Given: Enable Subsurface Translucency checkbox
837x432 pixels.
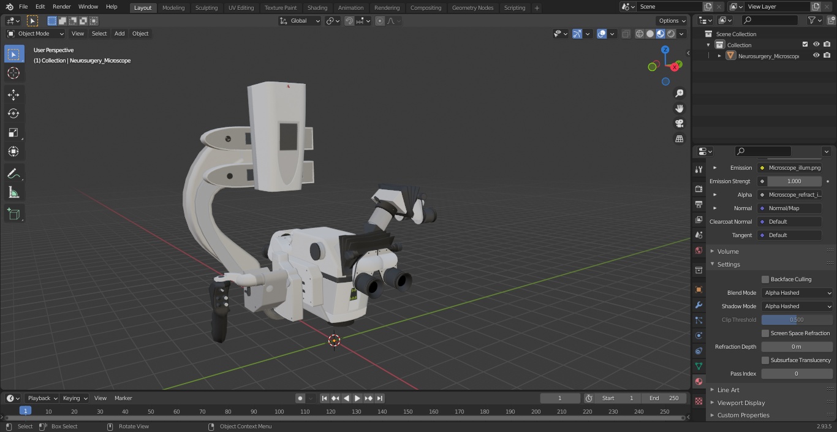Looking at the screenshot, I should click(x=765, y=360).
